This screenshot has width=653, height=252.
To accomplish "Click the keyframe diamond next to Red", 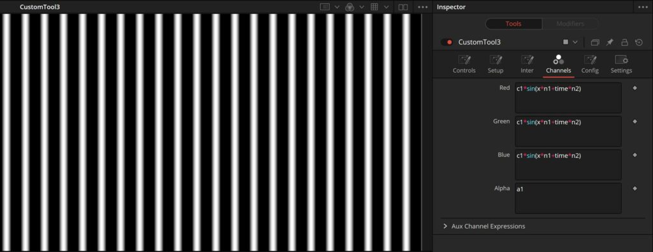I will [x=635, y=88].
